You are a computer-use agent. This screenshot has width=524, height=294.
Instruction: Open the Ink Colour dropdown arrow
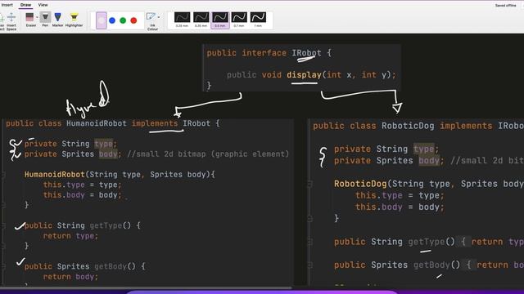pyautogui.click(x=159, y=17)
